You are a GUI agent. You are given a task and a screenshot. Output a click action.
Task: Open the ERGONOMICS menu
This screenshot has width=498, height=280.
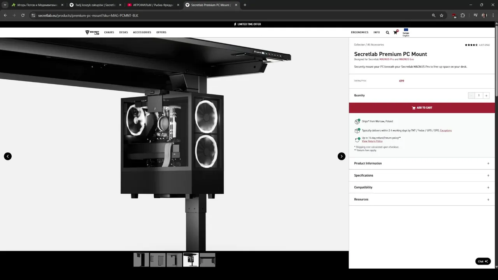(x=359, y=32)
